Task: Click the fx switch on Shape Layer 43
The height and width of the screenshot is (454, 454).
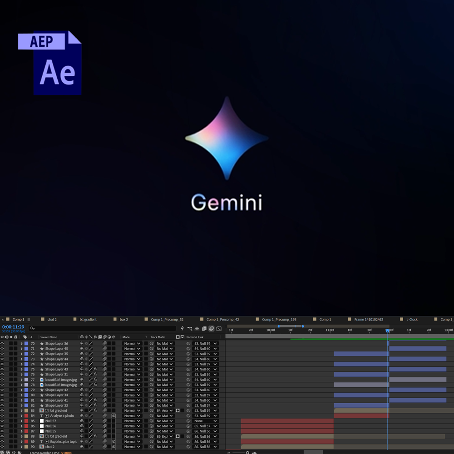Action: coord(95,369)
